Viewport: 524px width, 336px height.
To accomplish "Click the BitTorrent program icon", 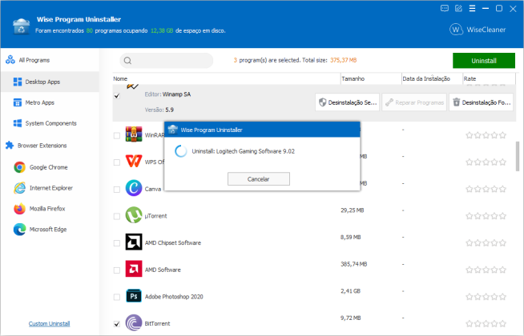I will tap(134, 322).
